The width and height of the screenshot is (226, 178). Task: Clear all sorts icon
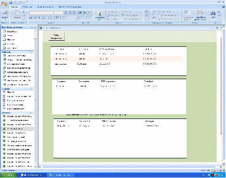pyautogui.click(x=146, y=19)
